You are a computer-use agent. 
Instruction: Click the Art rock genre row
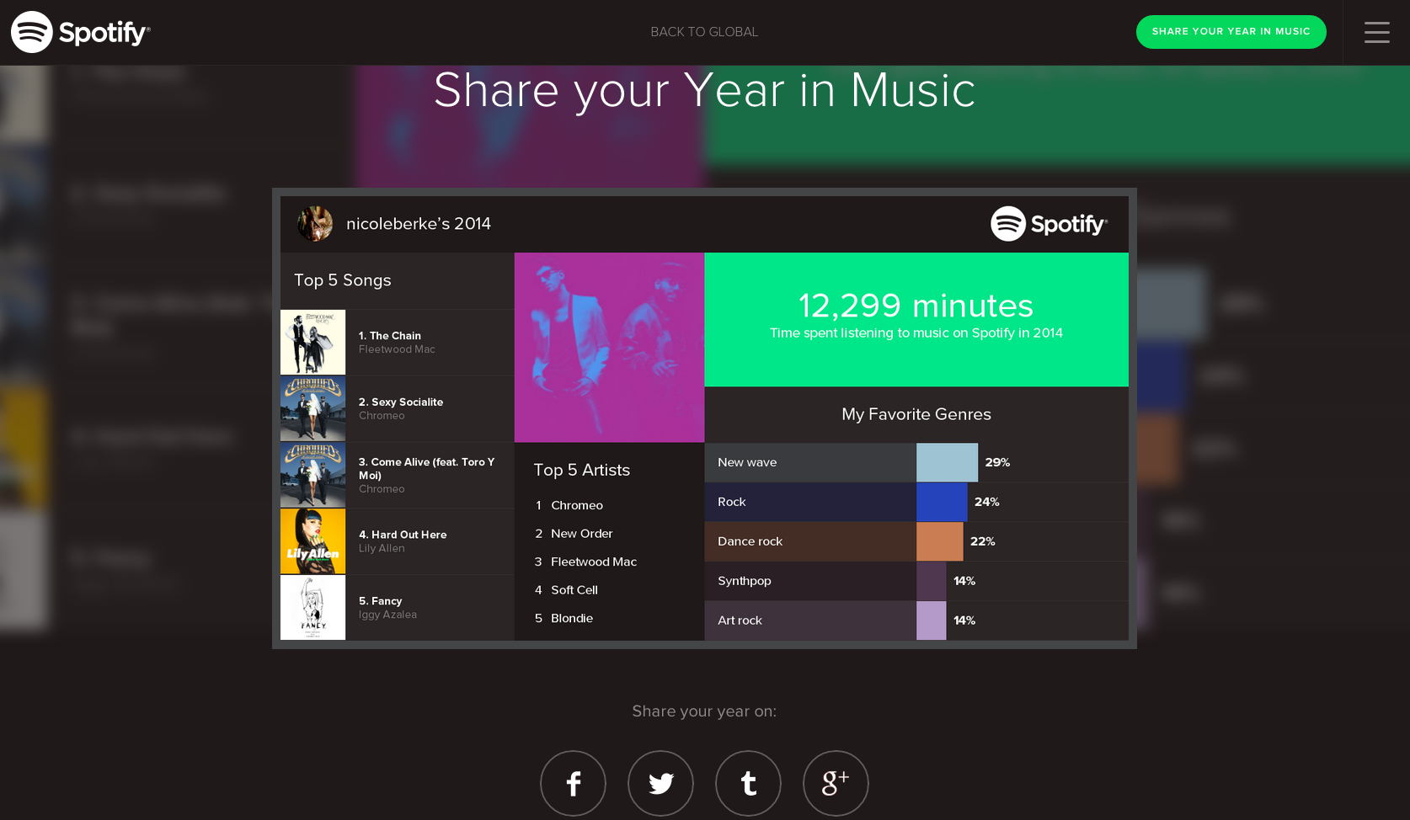pos(916,620)
